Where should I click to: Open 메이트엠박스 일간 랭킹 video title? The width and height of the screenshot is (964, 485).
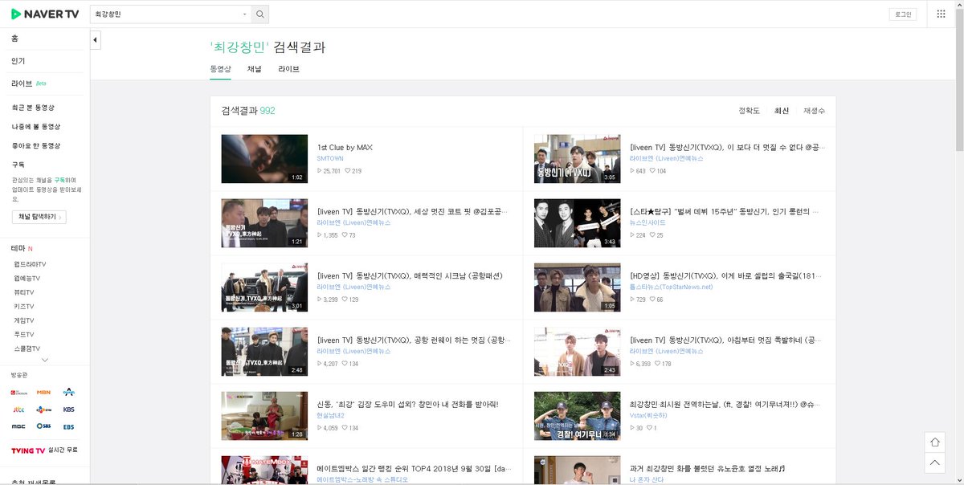click(x=414, y=469)
